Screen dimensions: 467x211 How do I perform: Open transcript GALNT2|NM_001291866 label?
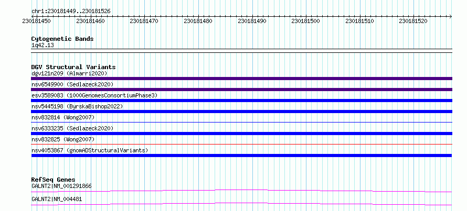pos(61,186)
